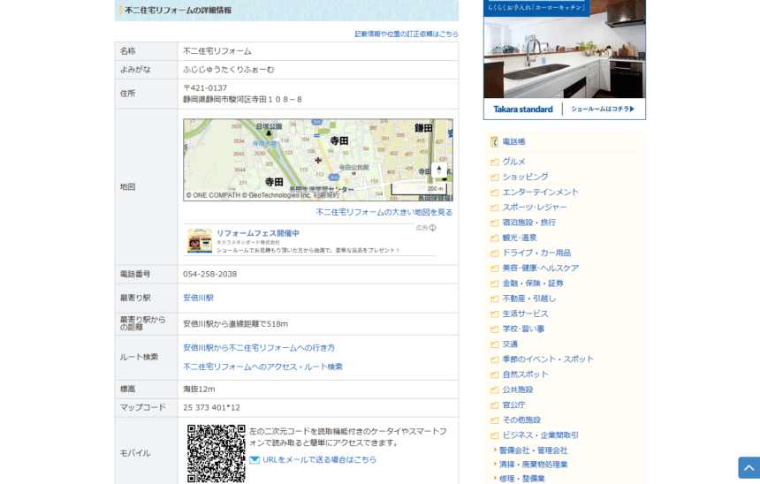760x484 pixels.
Task: Expand the 清掃・廃棄物処理業 subcategory
Action: click(x=533, y=465)
